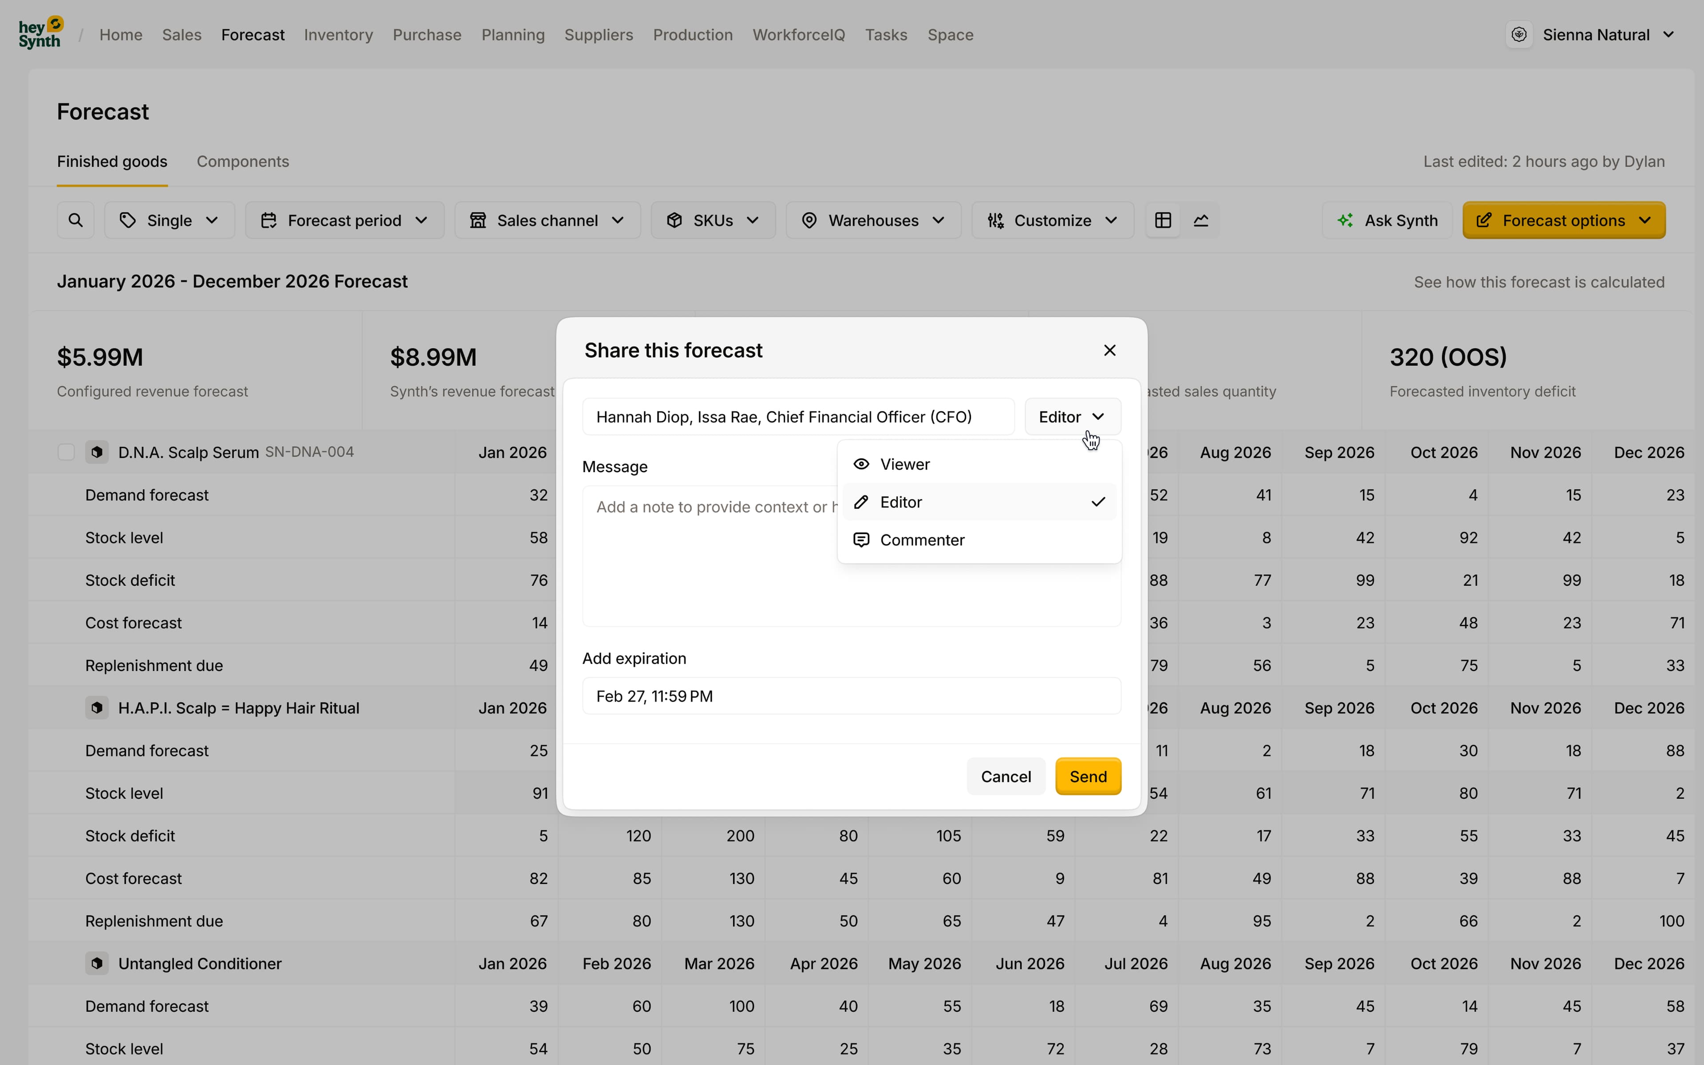Switch to the Components tab
Screen dimensions: 1704x1065
click(x=243, y=161)
